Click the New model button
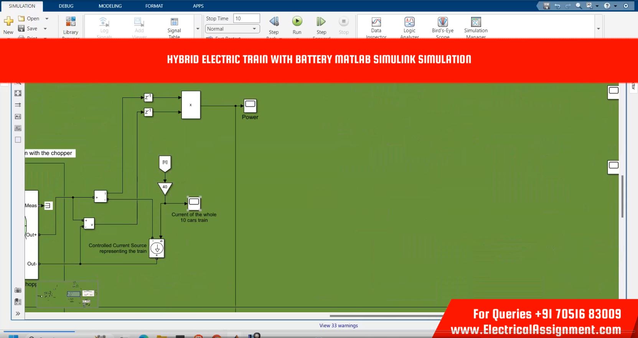Screen dimensions: 638x338 tap(8, 23)
